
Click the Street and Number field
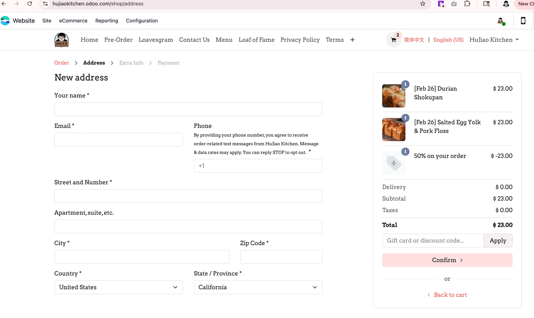pos(188,196)
